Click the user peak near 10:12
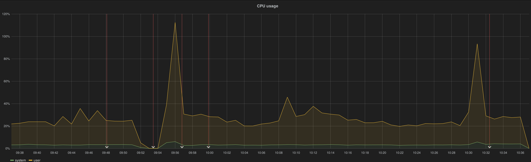Viewport: 531px width, 162px height. coord(313,106)
